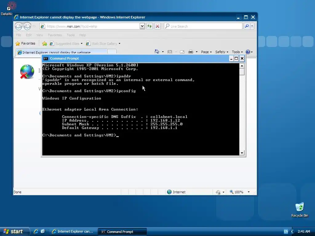Image resolution: width=315 pixels, height=236 pixels.
Task: Click the Forward button in Internet Explorer
Action: click(27, 26)
